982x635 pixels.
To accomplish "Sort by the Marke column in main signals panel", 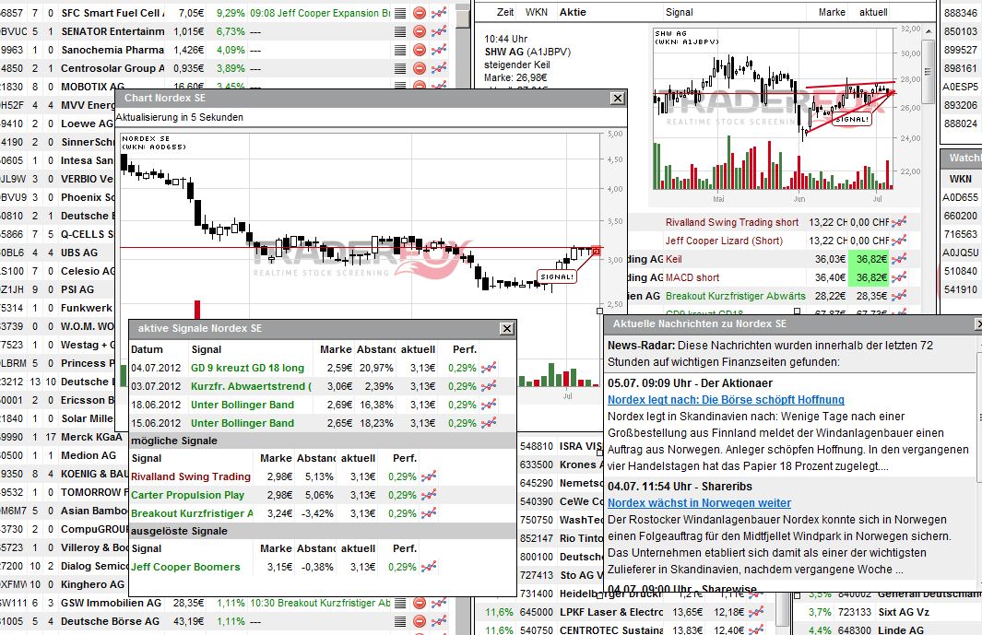I will [x=832, y=12].
